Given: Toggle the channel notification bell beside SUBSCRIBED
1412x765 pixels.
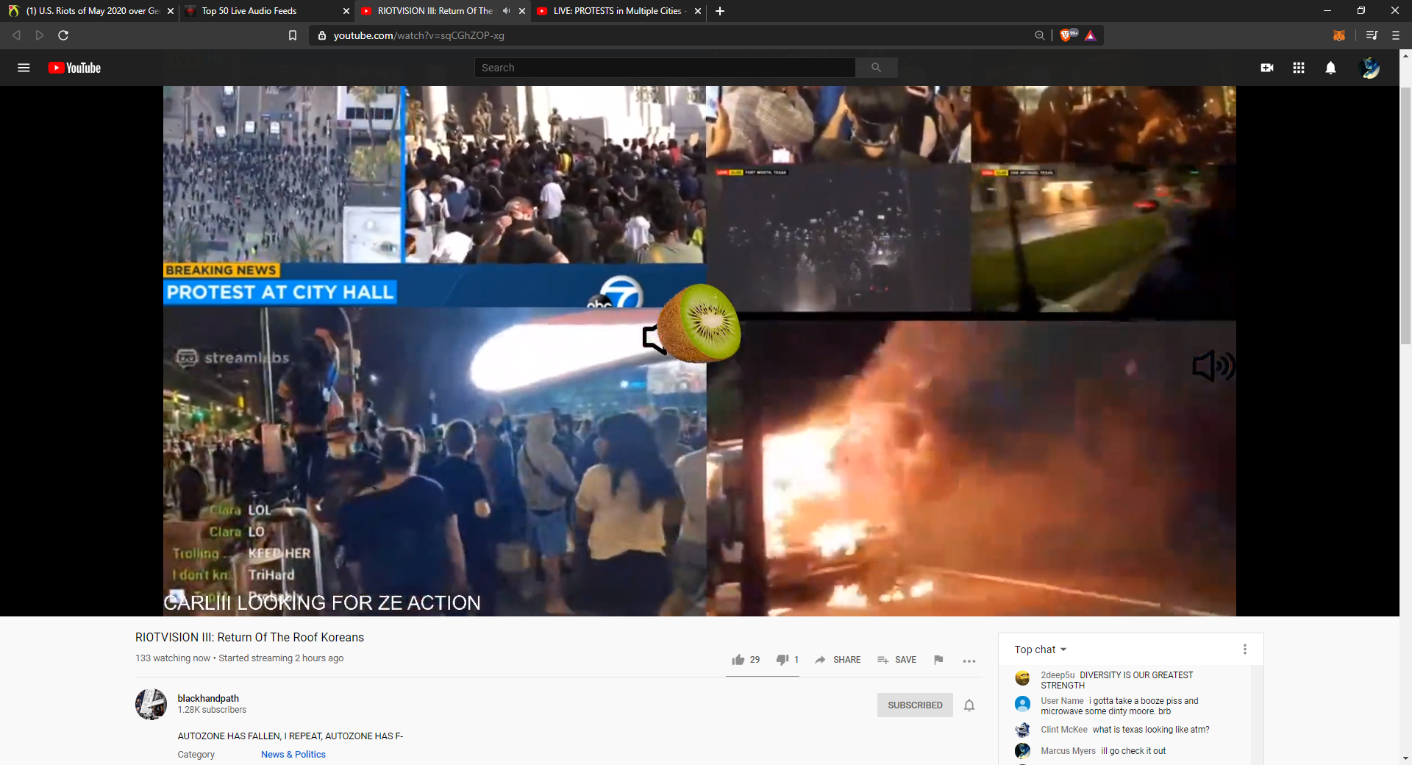Looking at the screenshot, I should pos(969,705).
